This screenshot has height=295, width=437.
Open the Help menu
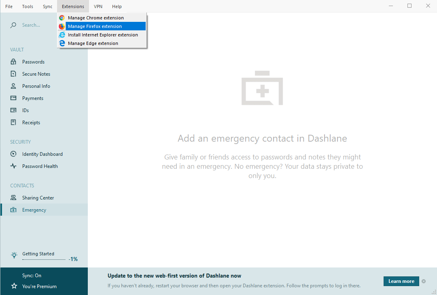117,6
